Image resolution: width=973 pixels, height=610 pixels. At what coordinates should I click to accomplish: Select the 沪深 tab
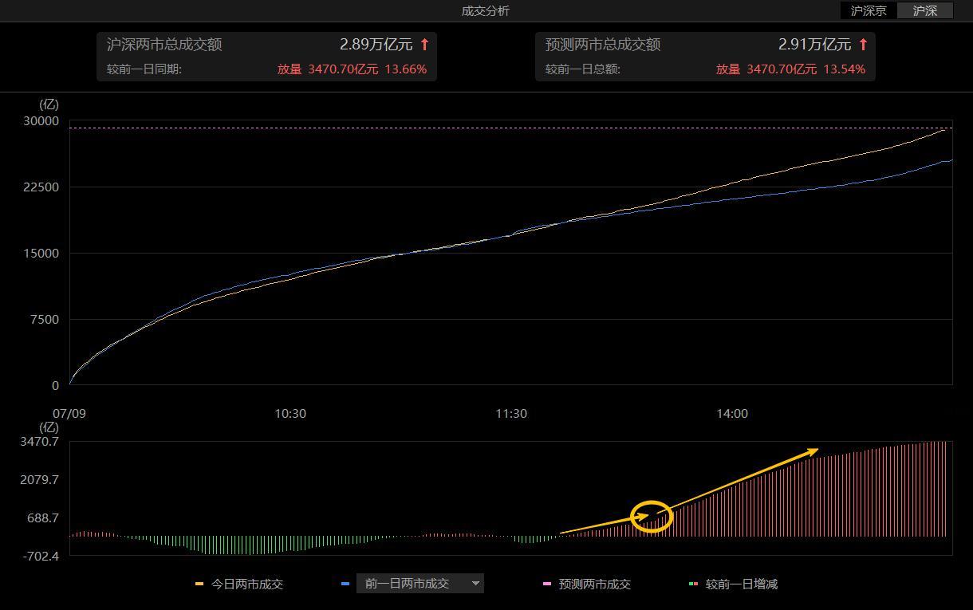(x=925, y=10)
